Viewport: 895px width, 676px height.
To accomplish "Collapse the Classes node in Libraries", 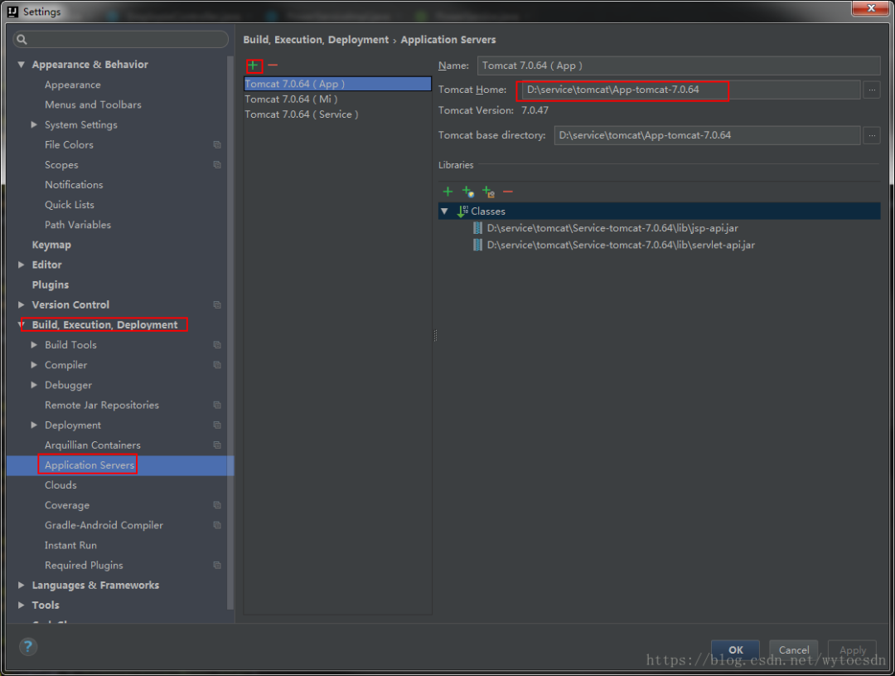I will pos(445,212).
